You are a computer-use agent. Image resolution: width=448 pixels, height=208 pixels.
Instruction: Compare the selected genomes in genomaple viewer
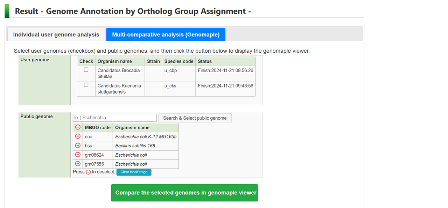pyautogui.click(x=184, y=193)
